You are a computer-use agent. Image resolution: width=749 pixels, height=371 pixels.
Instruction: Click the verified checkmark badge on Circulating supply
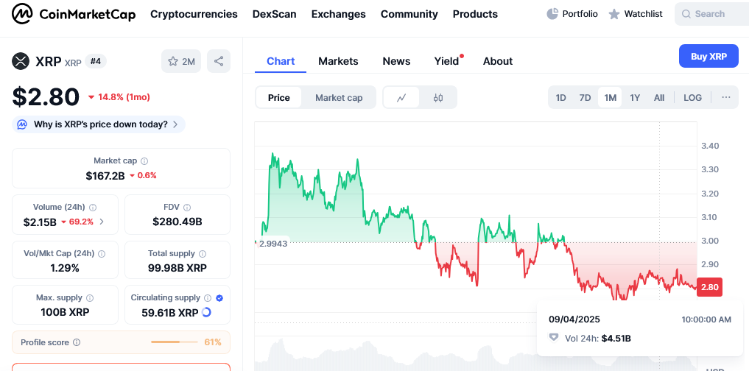point(219,298)
